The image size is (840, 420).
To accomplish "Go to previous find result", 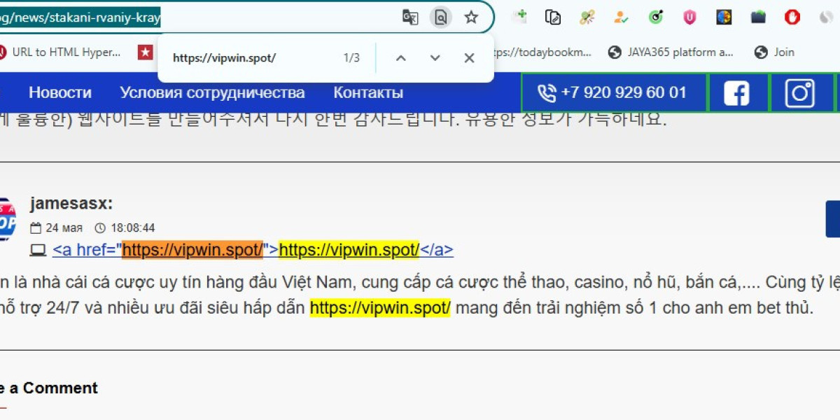I will (x=400, y=58).
